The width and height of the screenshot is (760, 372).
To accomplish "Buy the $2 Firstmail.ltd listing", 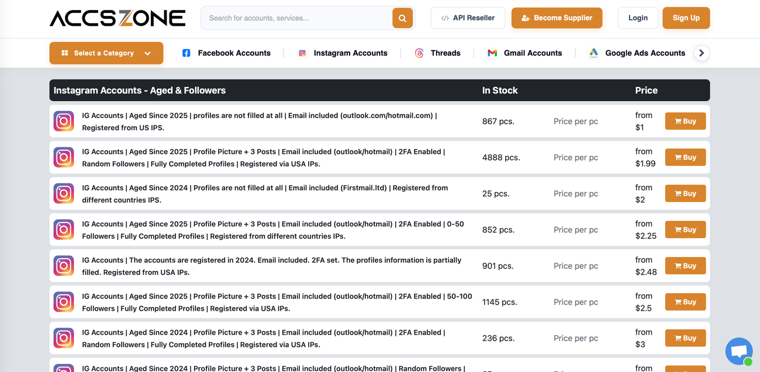I will [685, 194].
